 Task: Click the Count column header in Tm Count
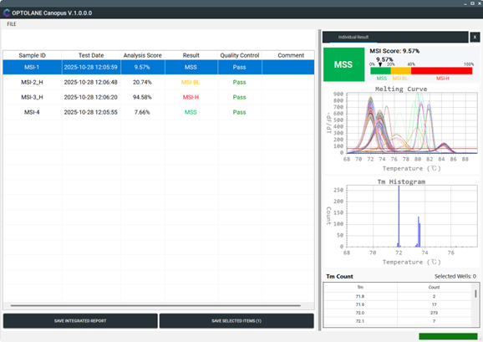pos(434,287)
